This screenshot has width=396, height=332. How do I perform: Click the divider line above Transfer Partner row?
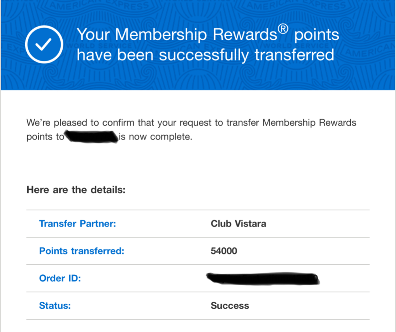click(198, 210)
